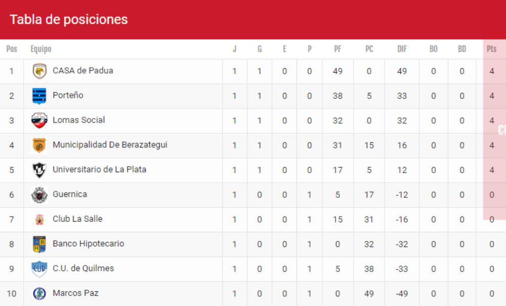The height and width of the screenshot is (306, 506).
Task: Click the Pts column header
Action: pyautogui.click(x=491, y=49)
